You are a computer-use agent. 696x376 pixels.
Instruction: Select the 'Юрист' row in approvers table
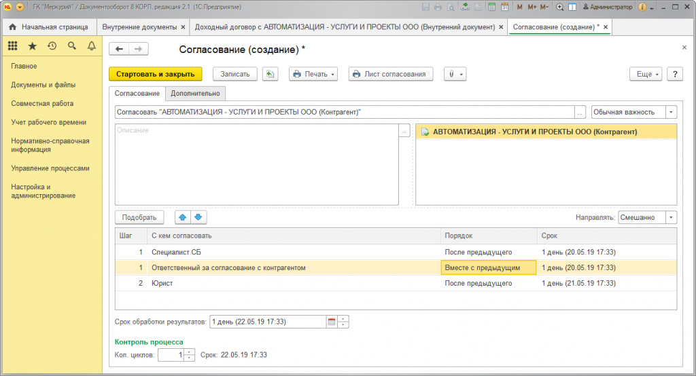coord(272,283)
